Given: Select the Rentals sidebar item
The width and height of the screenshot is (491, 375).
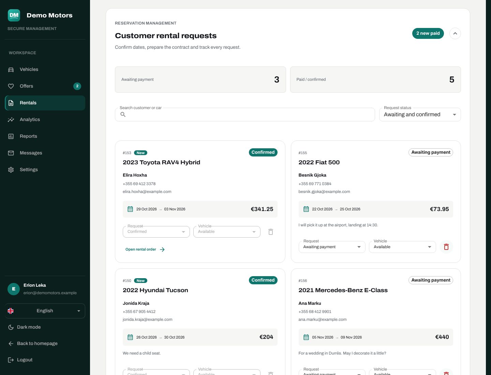Looking at the screenshot, I should 45,103.
